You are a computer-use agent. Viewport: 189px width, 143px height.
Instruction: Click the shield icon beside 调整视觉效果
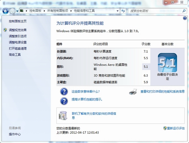pos(5,30)
